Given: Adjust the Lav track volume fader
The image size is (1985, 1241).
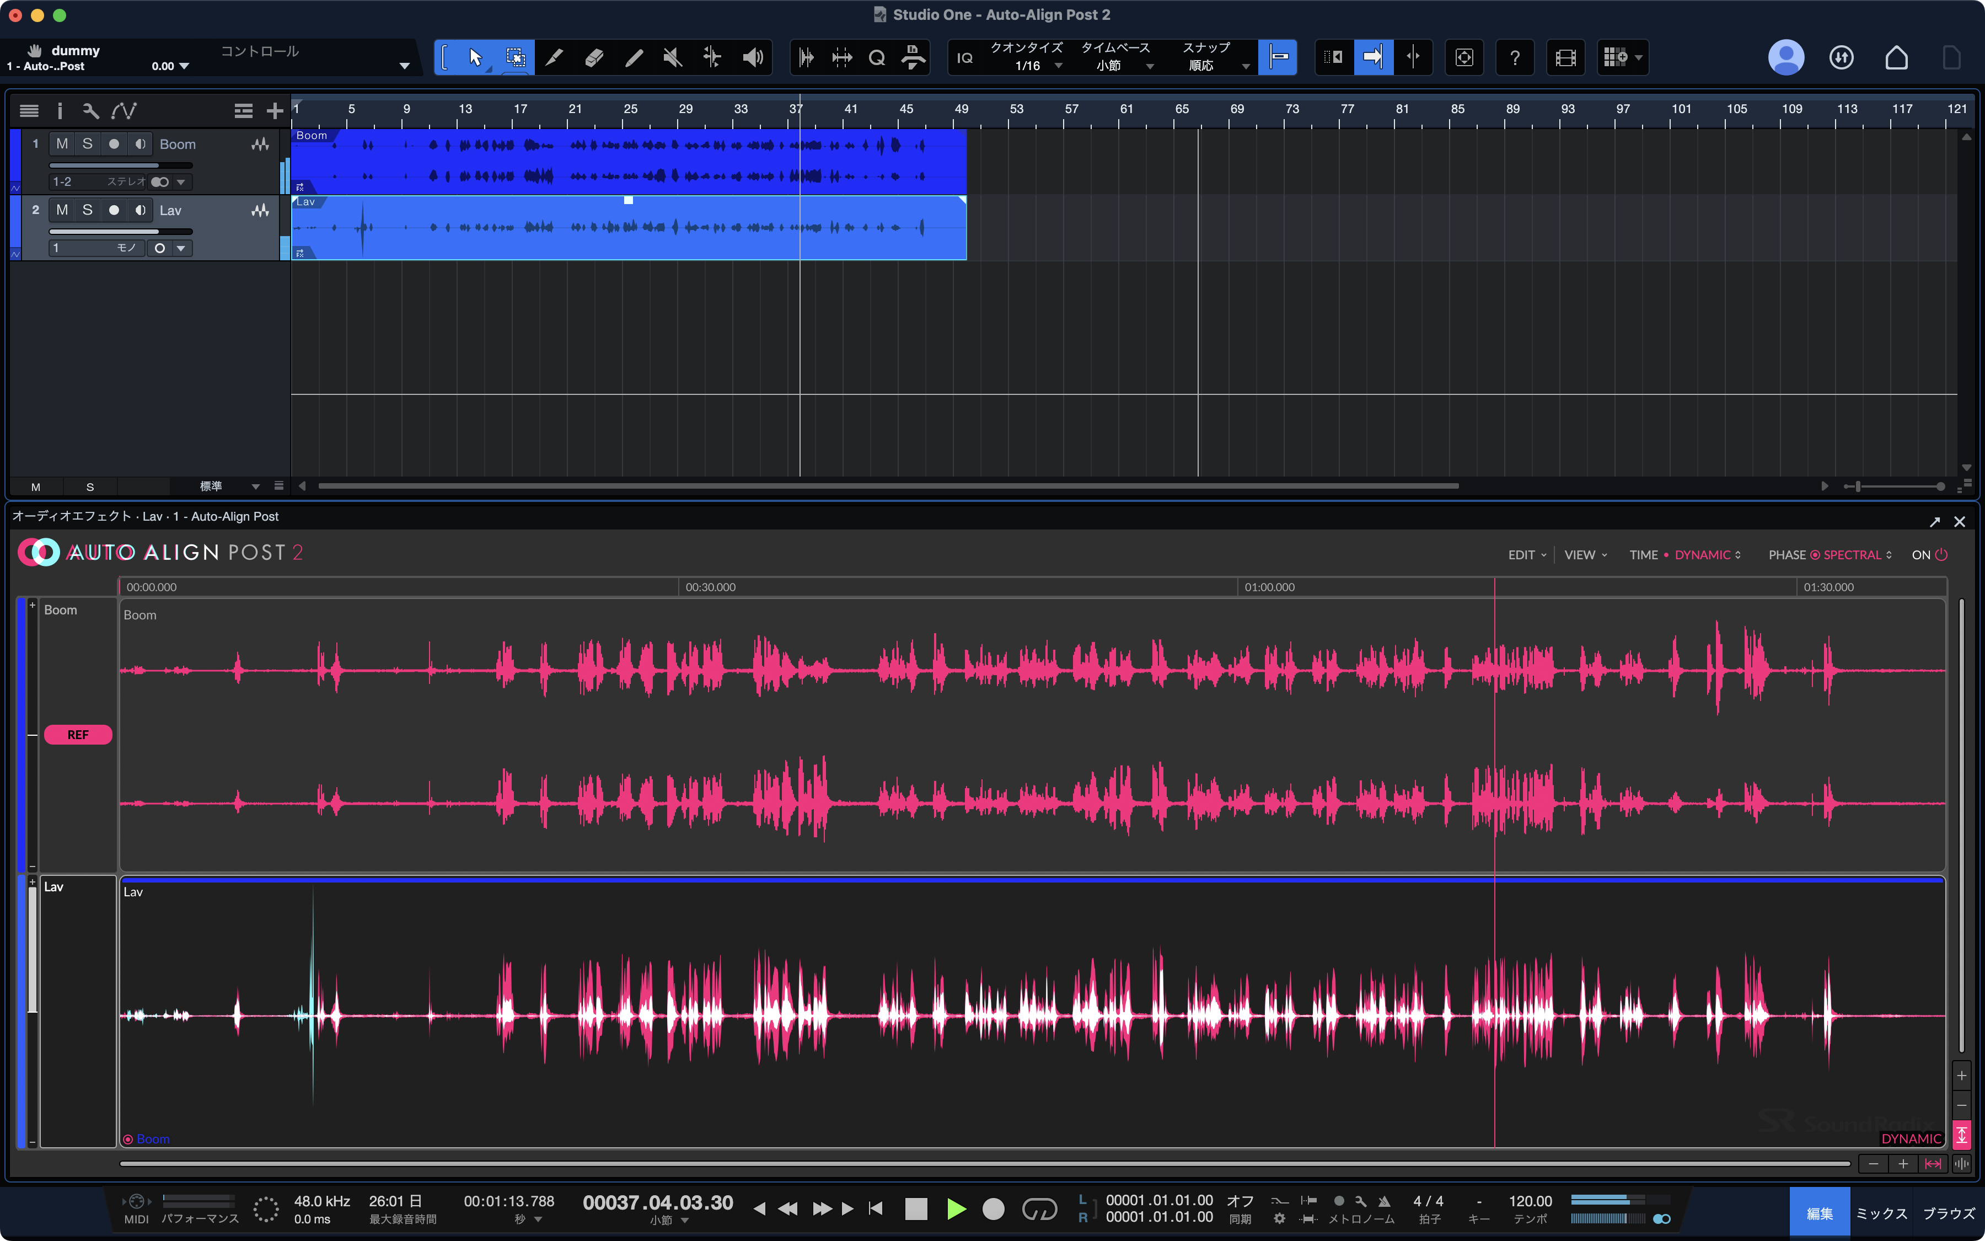Looking at the screenshot, I should pyautogui.click(x=121, y=232).
